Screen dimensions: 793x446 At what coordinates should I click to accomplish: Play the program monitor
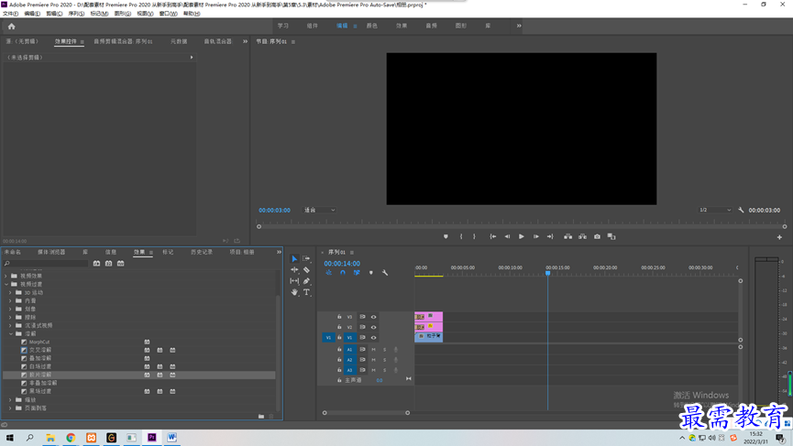click(522, 236)
